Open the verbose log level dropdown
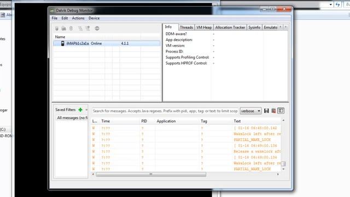 (x=250, y=111)
